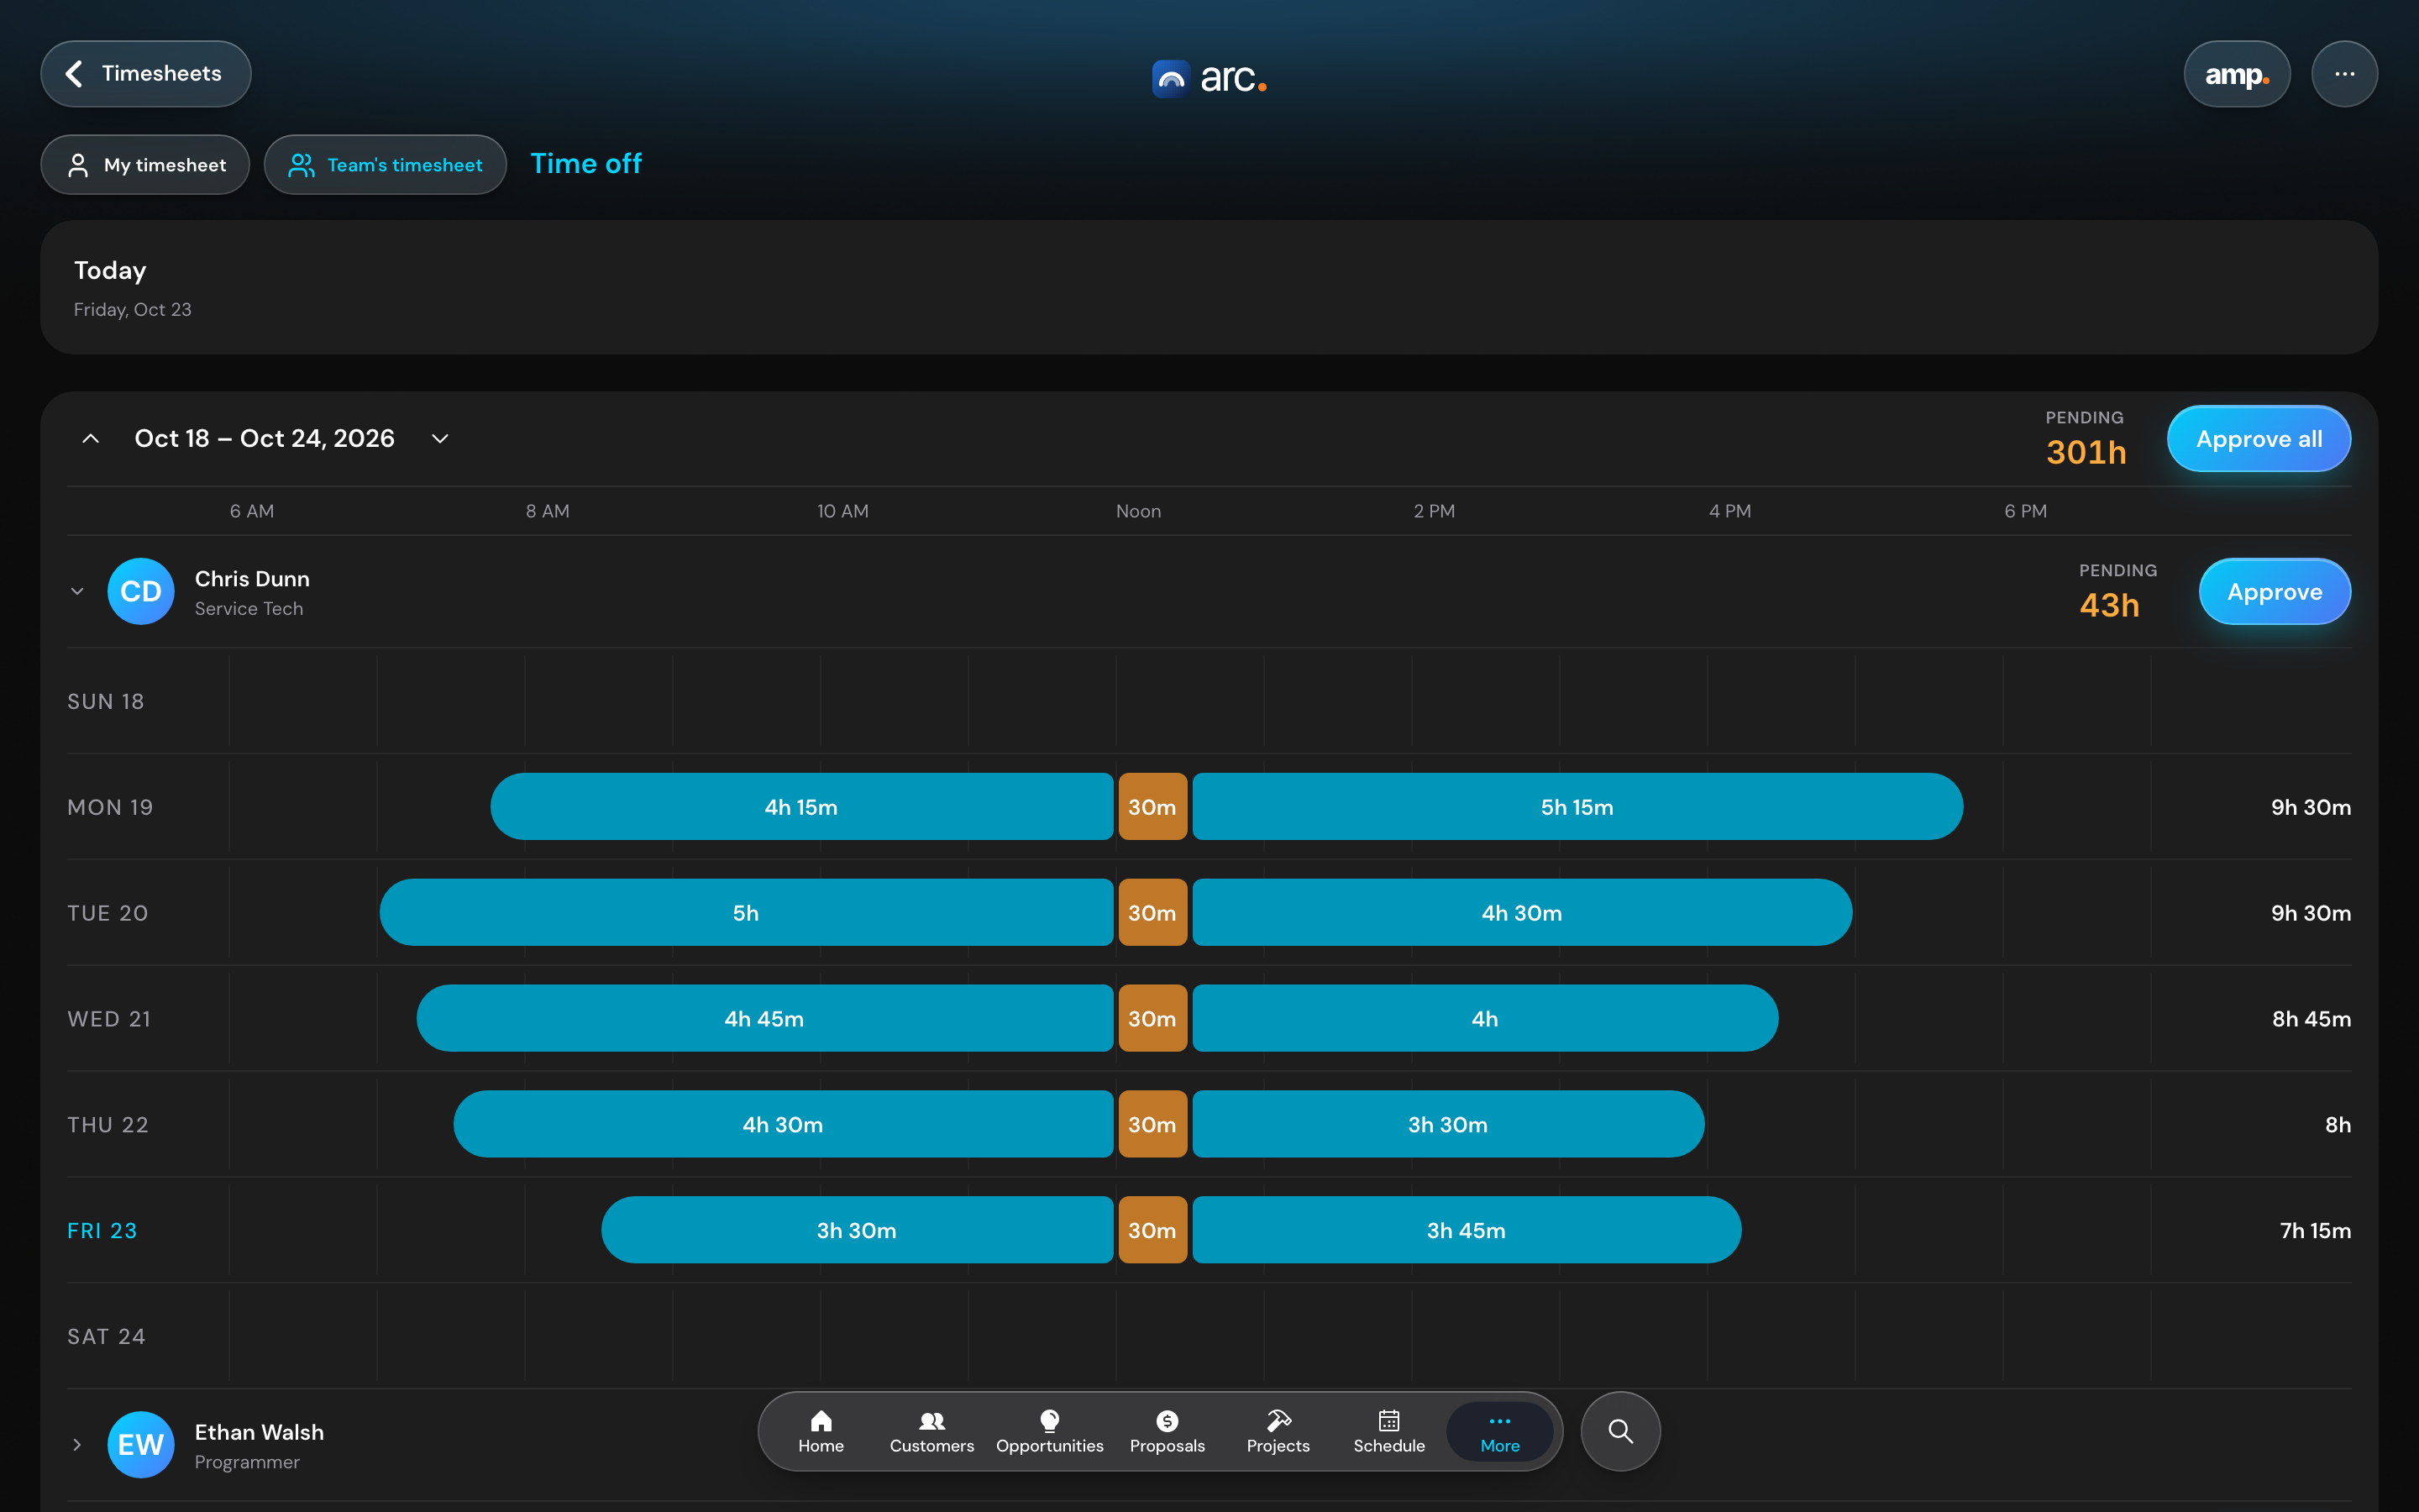
Task: Select Thursday's 3h 30m afternoon entry
Action: pos(1447,1125)
